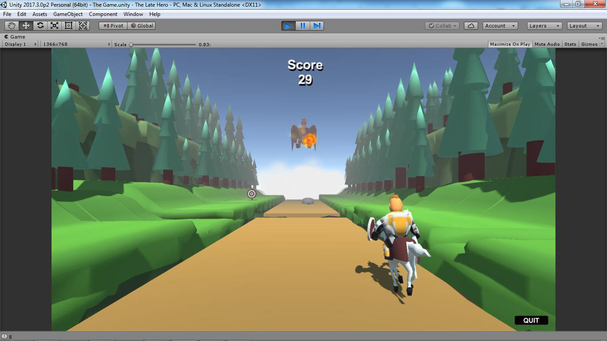Viewport: 607px width, 341px height.
Task: Pause the running game
Action: (x=303, y=26)
